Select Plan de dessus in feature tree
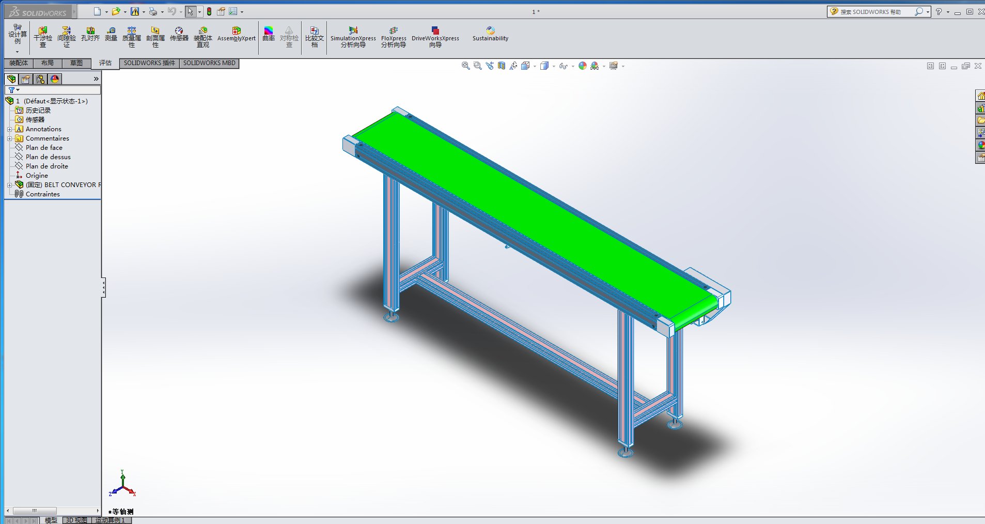 (x=48, y=157)
